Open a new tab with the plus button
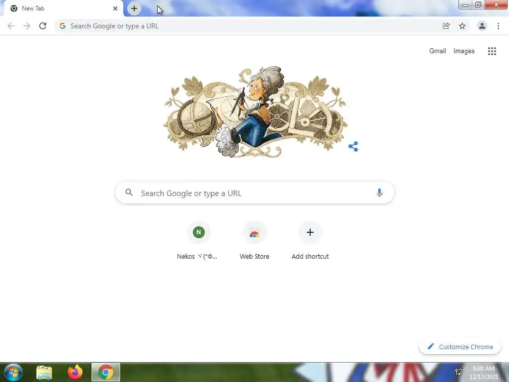This screenshot has height=382, width=509. (134, 8)
